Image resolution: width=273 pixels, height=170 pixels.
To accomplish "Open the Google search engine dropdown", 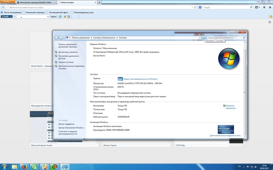I will (x=201, y=7).
